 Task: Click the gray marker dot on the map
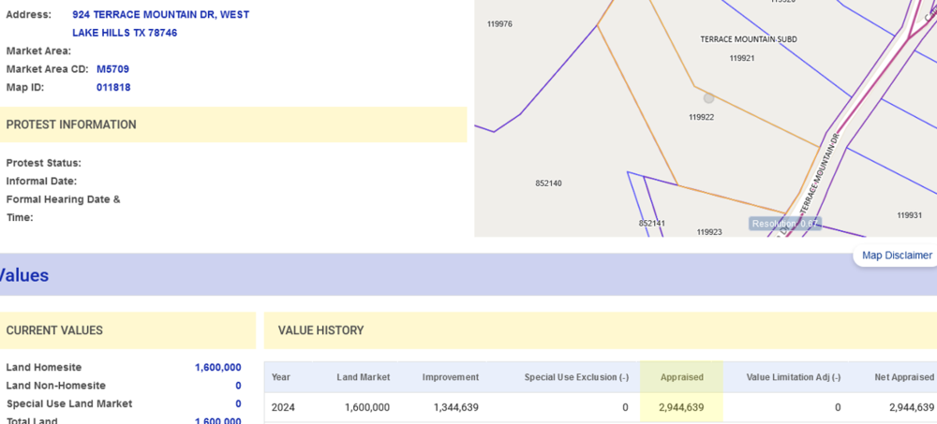click(x=708, y=97)
